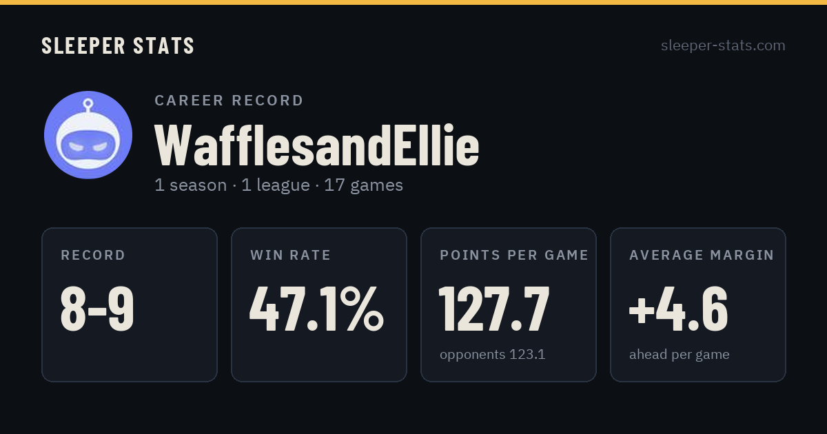
Task: Click the +4.6 margin value
Action: [678, 309]
